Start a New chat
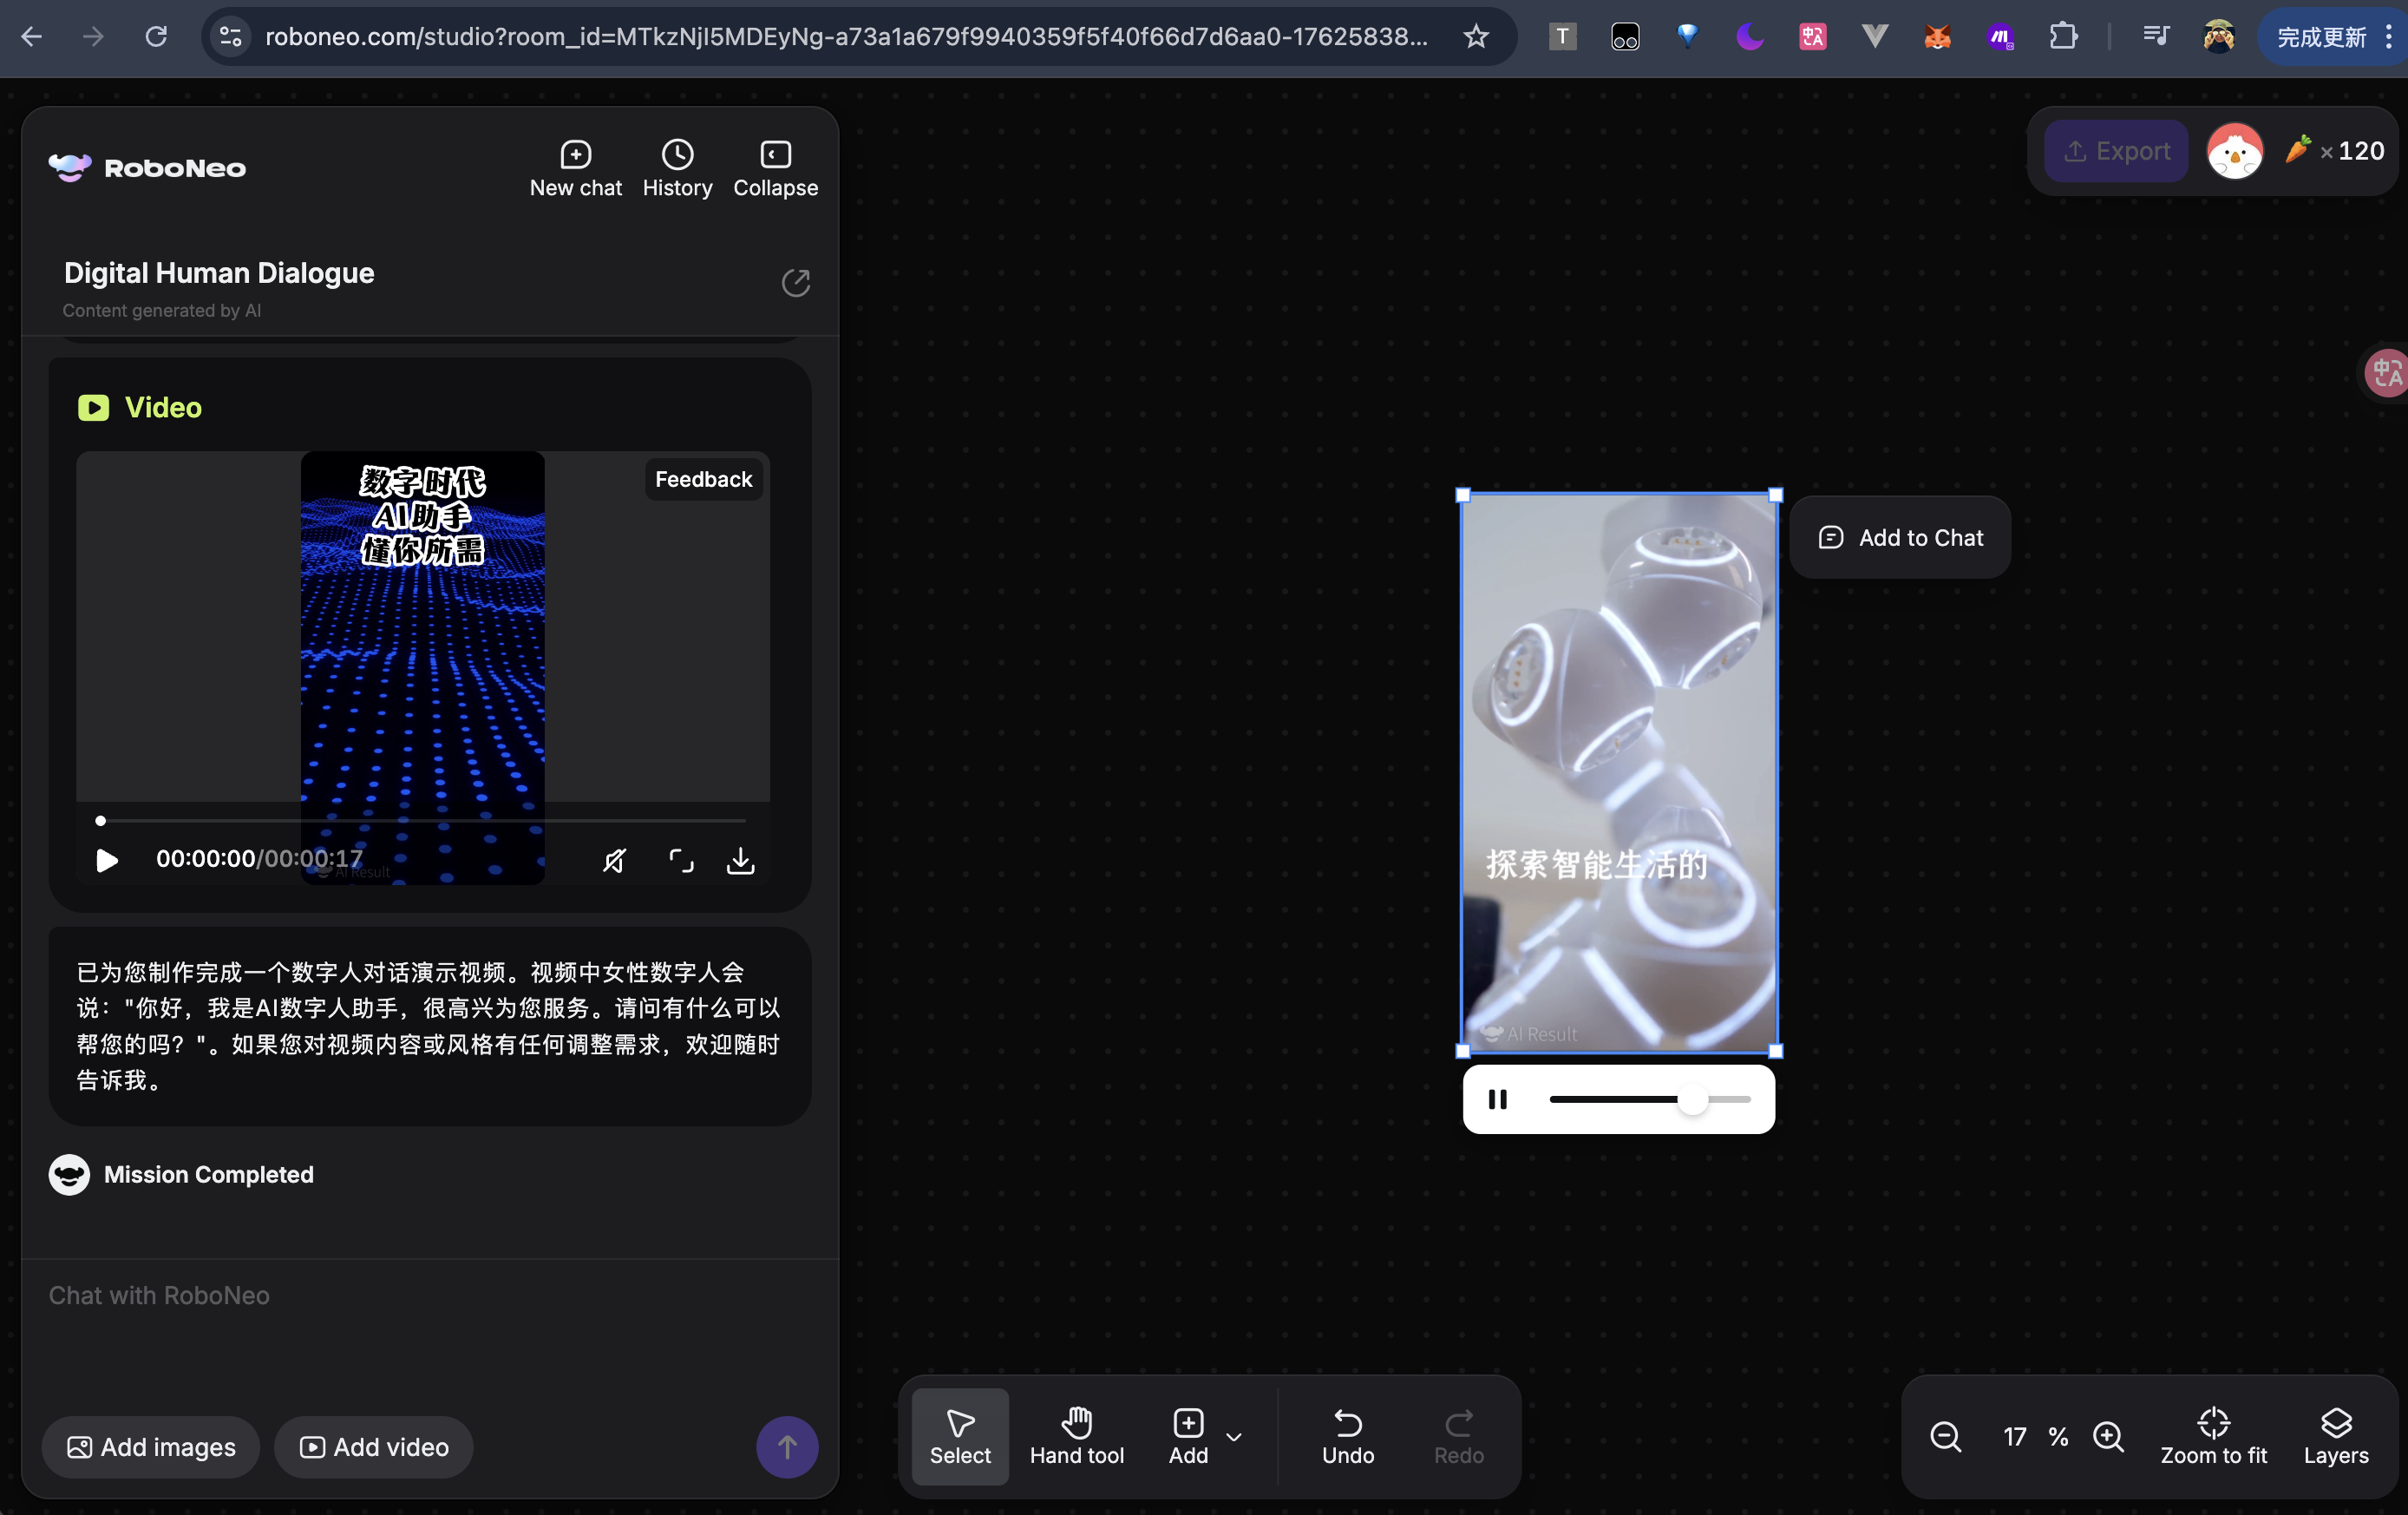This screenshot has height=1515, width=2408. [x=575, y=168]
